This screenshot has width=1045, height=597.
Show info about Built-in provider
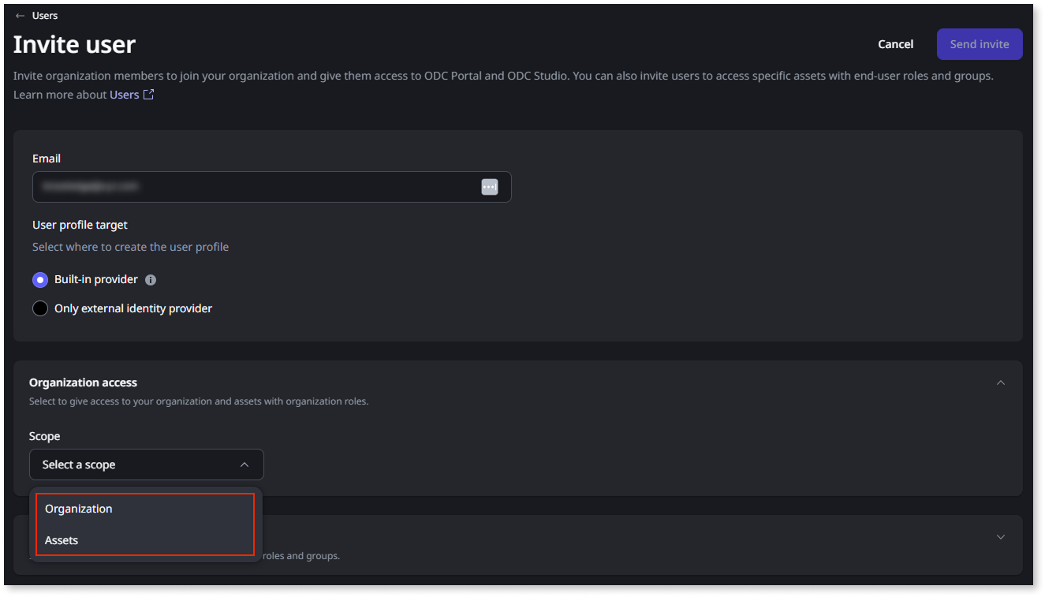151,280
